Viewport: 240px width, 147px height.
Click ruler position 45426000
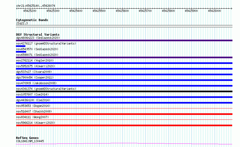(214, 11)
